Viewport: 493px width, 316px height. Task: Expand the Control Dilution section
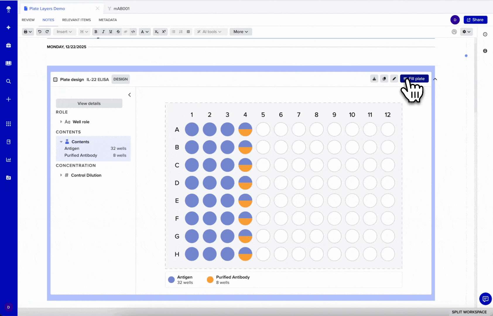click(x=61, y=175)
